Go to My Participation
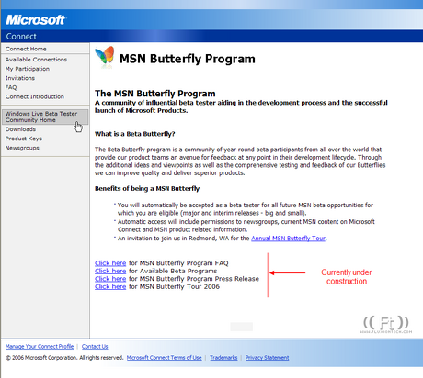 pyautogui.click(x=28, y=69)
